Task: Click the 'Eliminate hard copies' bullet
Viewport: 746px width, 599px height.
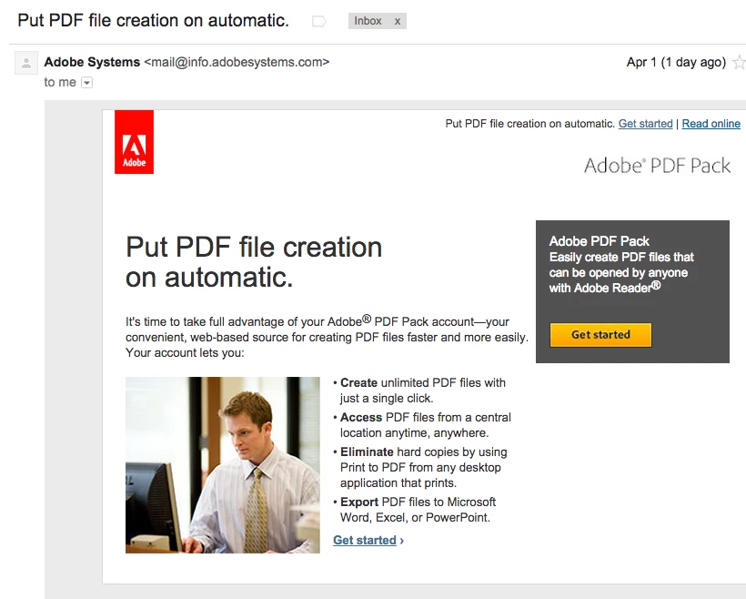Action: [x=420, y=468]
